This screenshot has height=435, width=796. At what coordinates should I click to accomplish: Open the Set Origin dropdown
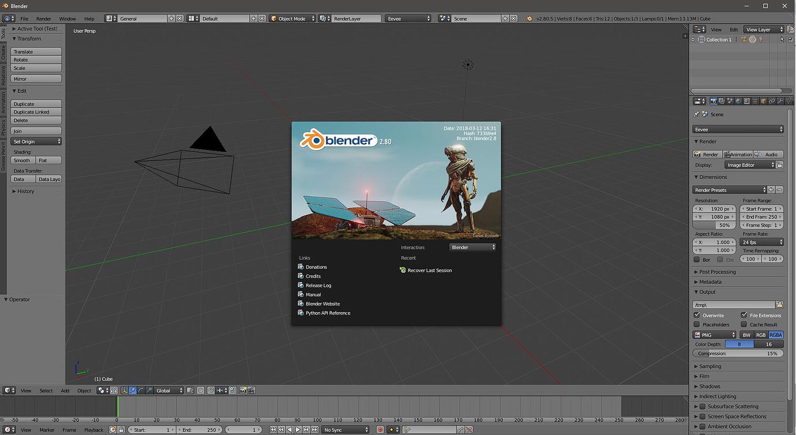(36, 141)
